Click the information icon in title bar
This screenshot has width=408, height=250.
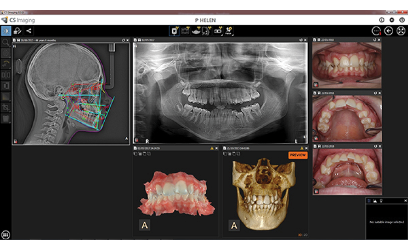382,20
